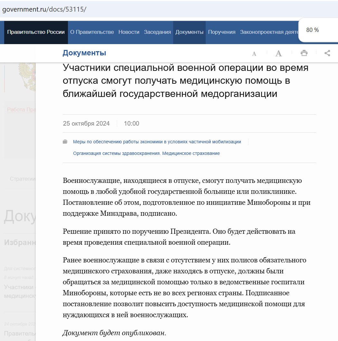This screenshot has height=341, width=338.
Task: Select the Документы navigation tab
Action: 189,32
